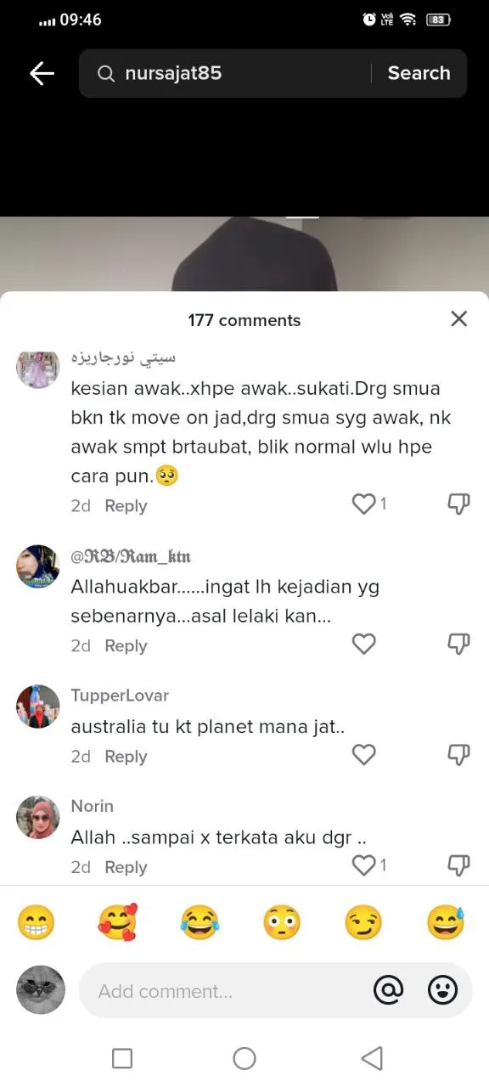Insert the tears of joy emoji
Screen dimensions: 489x1087
(x=200, y=923)
